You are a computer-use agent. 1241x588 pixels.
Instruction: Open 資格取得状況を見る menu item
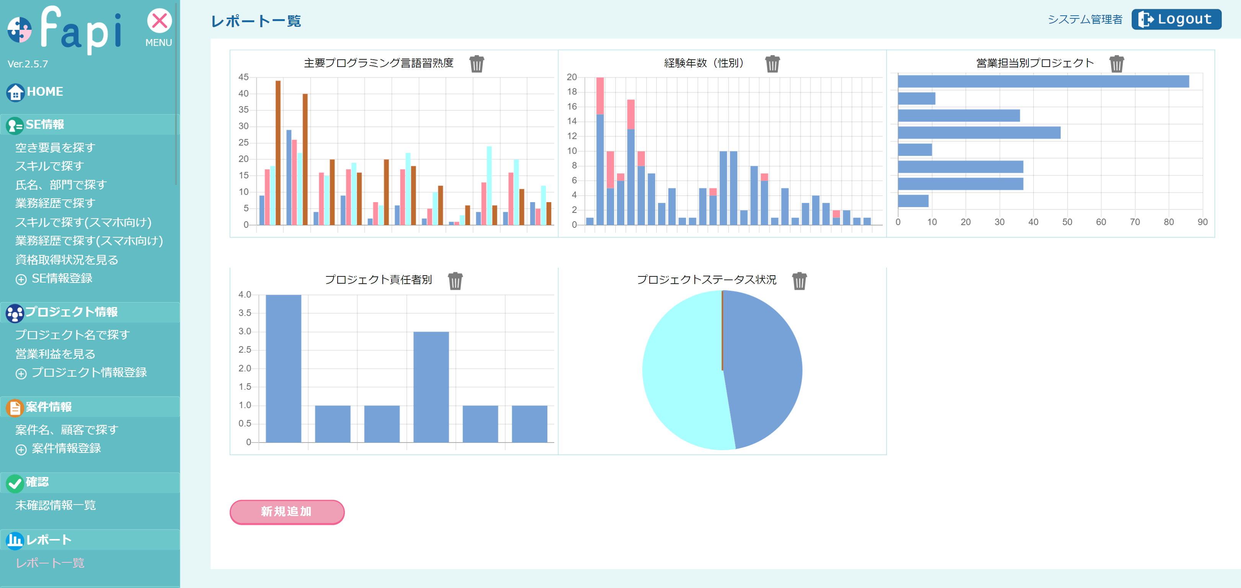coord(67,260)
